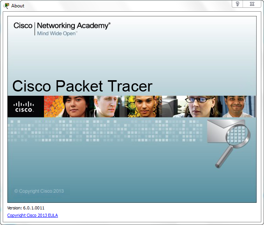Image resolution: width=264 pixels, height=225 pixels.
Task: Click the Version: 6.0.1.0011 text
Action: click(26, 208)
